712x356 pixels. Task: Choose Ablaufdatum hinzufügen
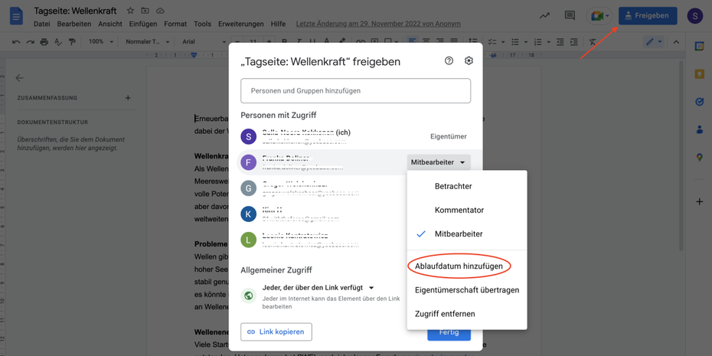point(459,266)
